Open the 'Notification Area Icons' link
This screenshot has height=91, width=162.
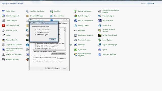(x=86, y=35)
